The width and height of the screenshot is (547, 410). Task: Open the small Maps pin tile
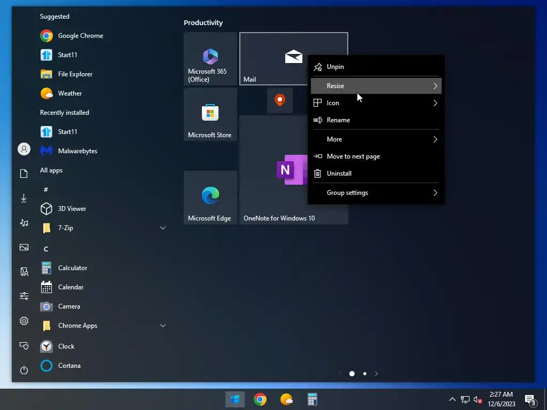pos(280,100)
